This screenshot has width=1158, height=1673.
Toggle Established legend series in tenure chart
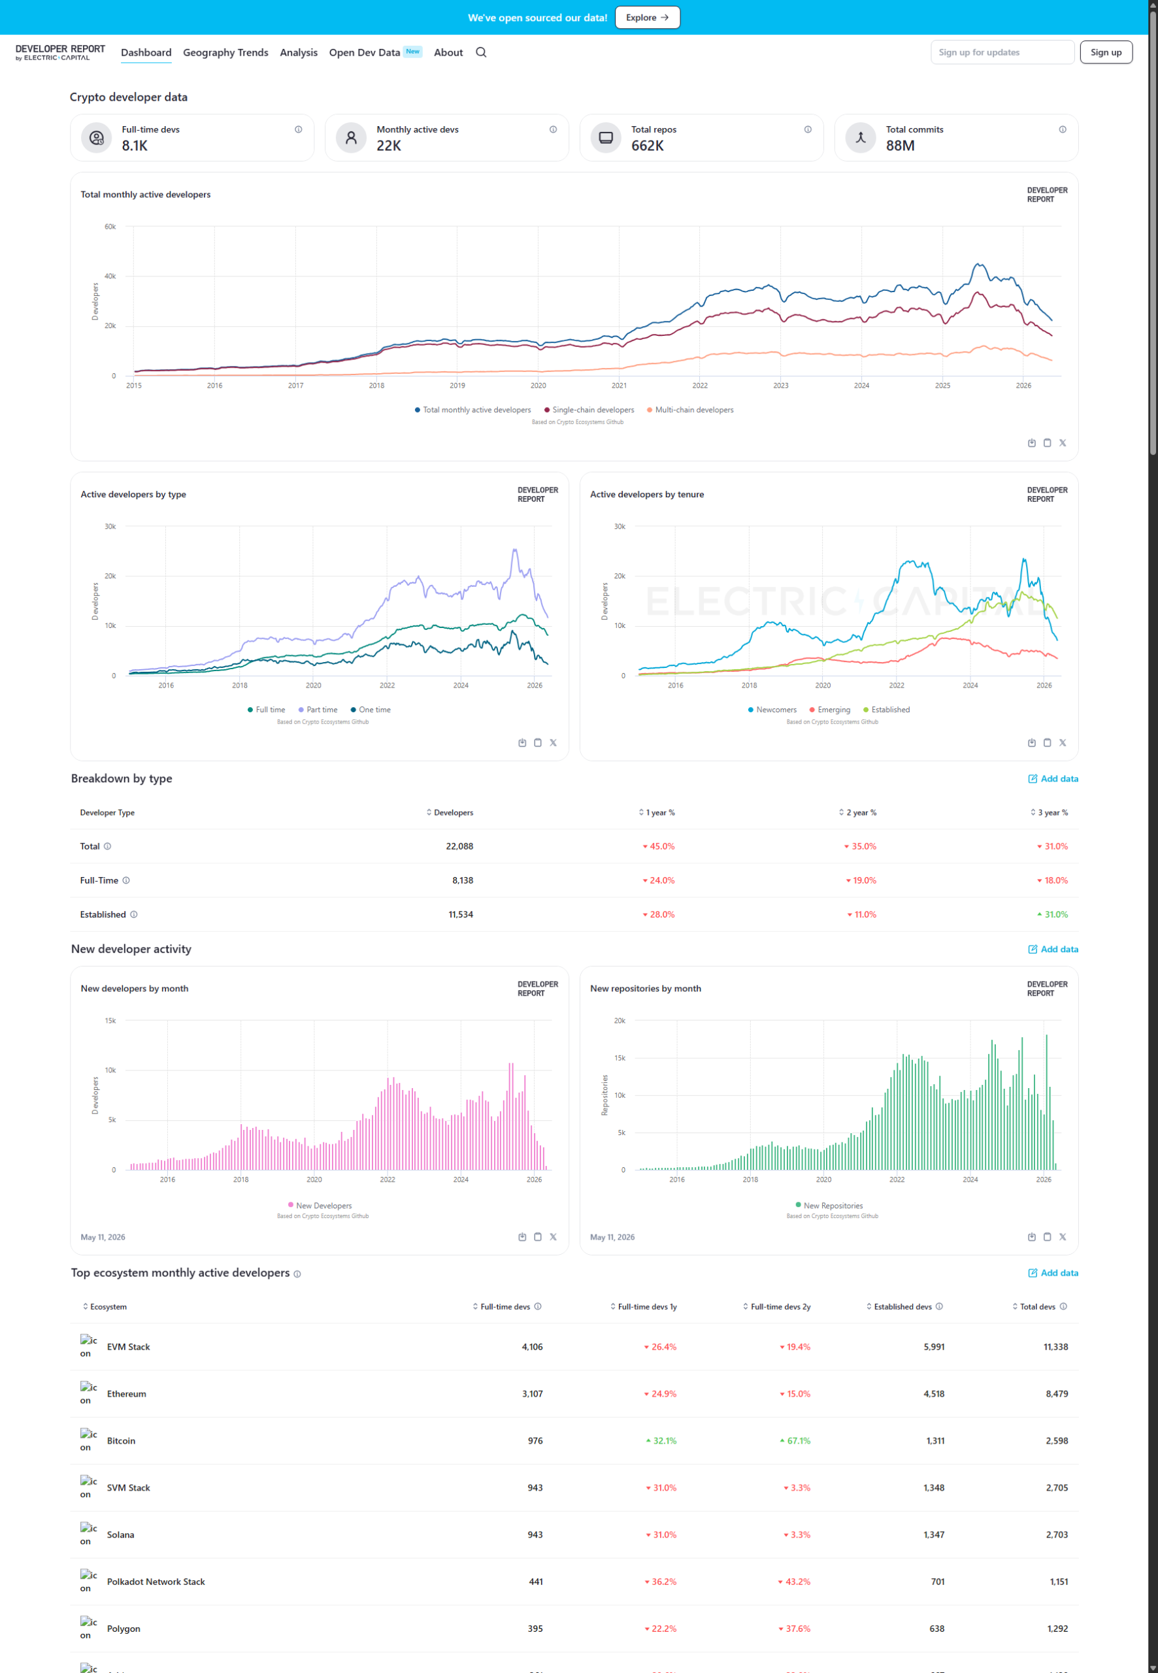(886, 710)
